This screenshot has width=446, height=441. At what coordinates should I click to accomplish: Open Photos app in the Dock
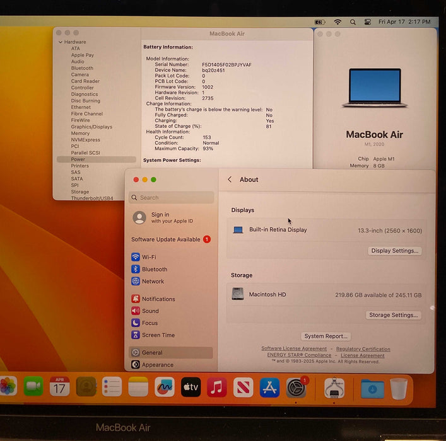click(8, 386)
